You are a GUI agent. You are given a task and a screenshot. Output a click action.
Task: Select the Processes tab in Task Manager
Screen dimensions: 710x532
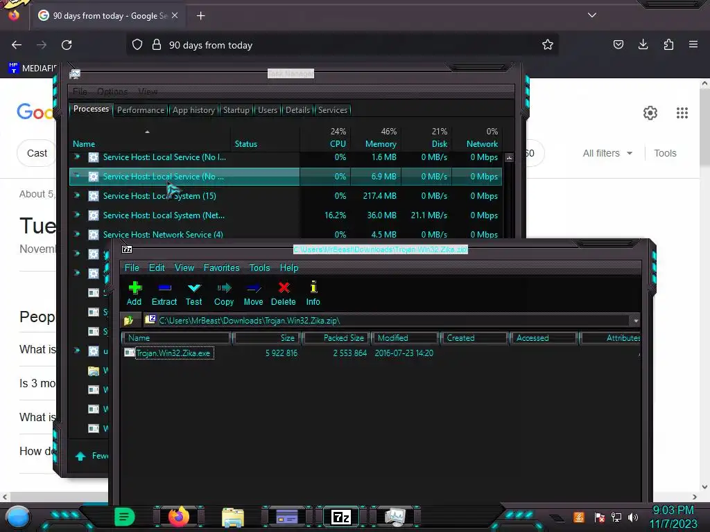pyautogui.click(x=91, y=109)
